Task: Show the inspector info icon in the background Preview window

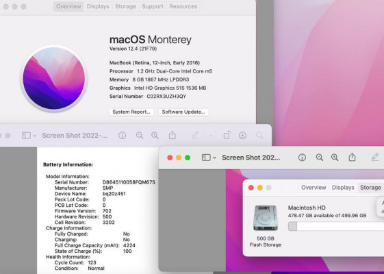Action: pyautogui.click(x=122, y=135)
